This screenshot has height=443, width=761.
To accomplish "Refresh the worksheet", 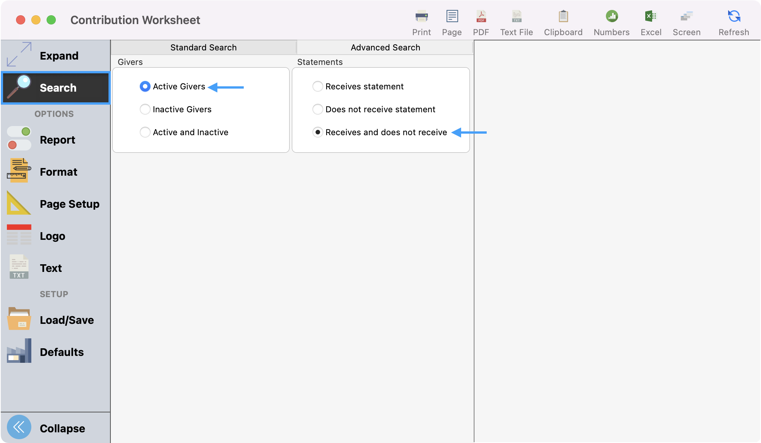I will (733, 21).
